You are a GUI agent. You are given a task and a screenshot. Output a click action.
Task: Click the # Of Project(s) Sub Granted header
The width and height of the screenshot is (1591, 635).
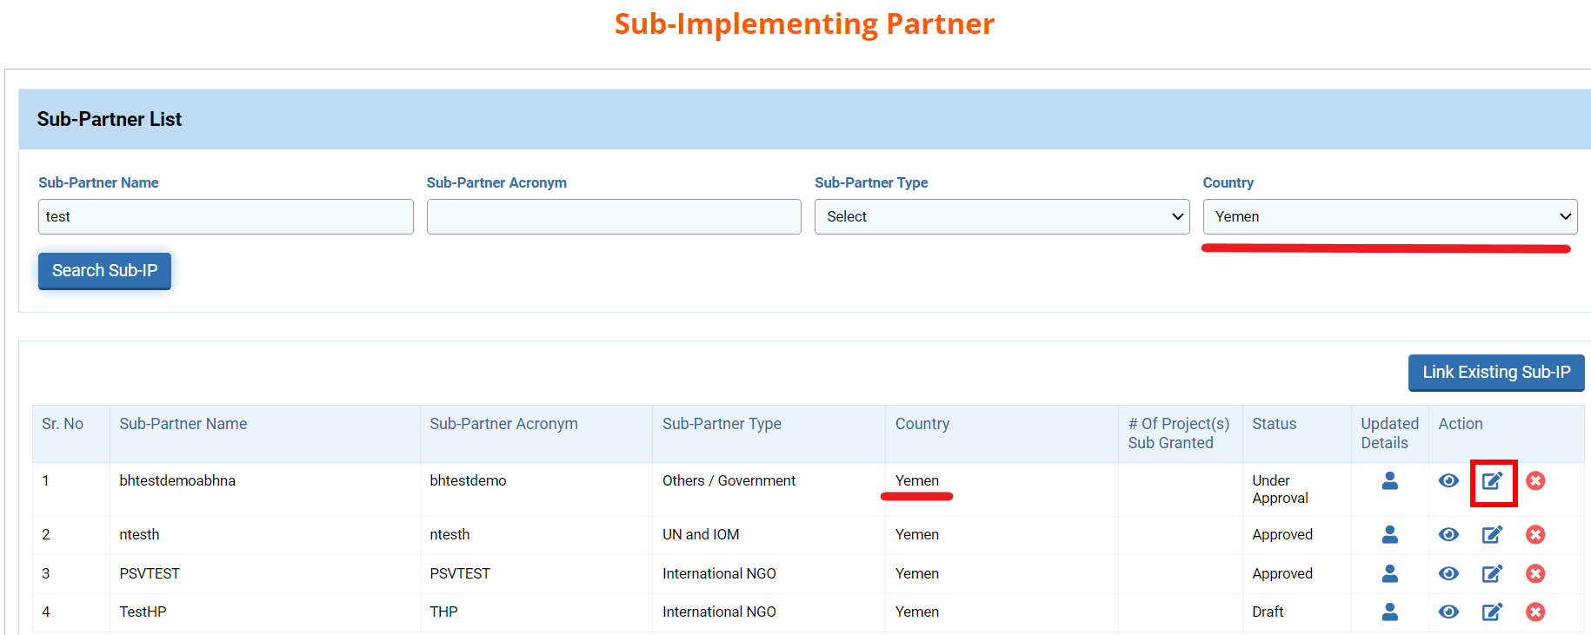(1179, 433)
